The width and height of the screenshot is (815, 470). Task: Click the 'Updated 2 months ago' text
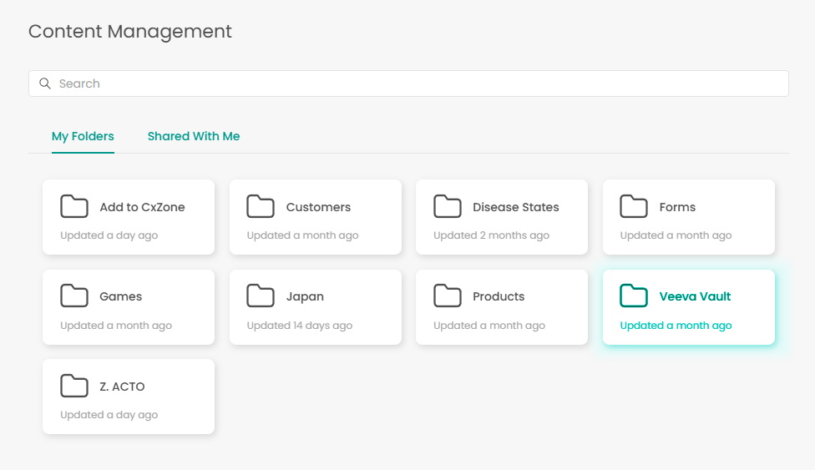point(491,235)
